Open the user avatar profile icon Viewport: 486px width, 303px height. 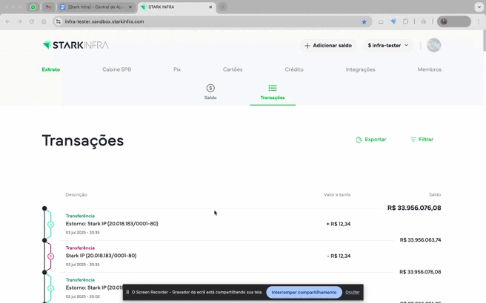pyautogui.click(x=433, y=45)
